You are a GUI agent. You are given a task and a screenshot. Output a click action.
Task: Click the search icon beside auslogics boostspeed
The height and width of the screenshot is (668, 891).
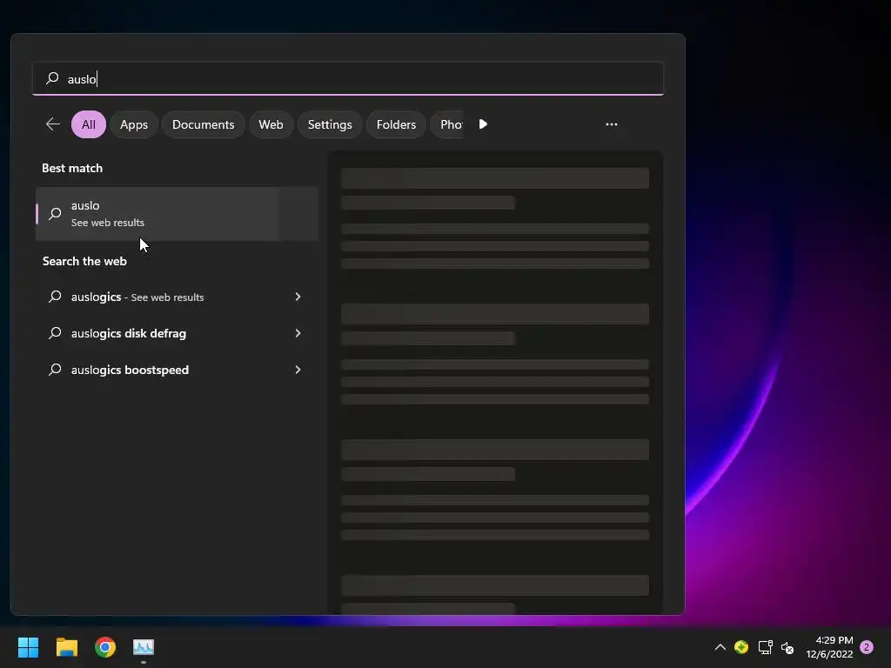coord(55,369)
